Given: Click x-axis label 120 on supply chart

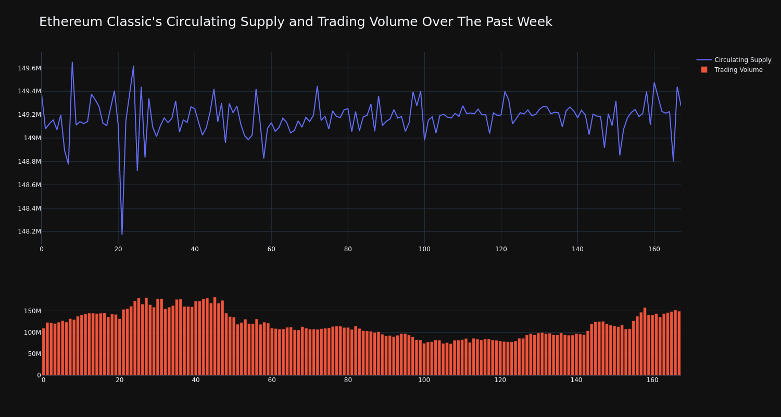Looking at the screenshot, I should tap(501, 249).
